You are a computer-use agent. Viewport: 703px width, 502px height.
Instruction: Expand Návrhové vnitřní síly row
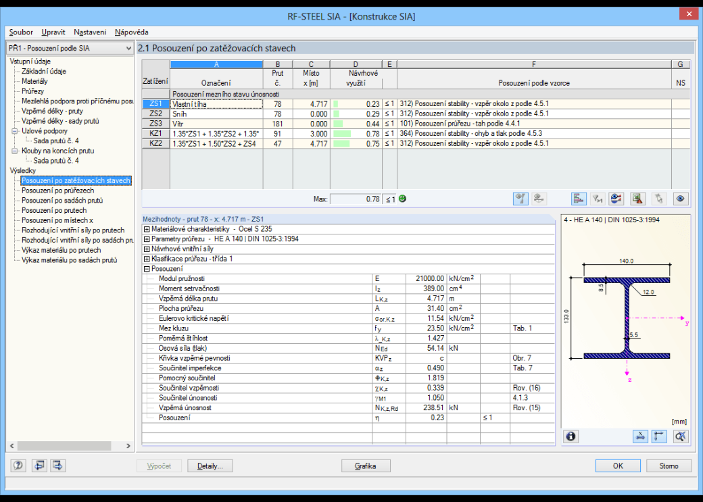click(x=147, y=249)
